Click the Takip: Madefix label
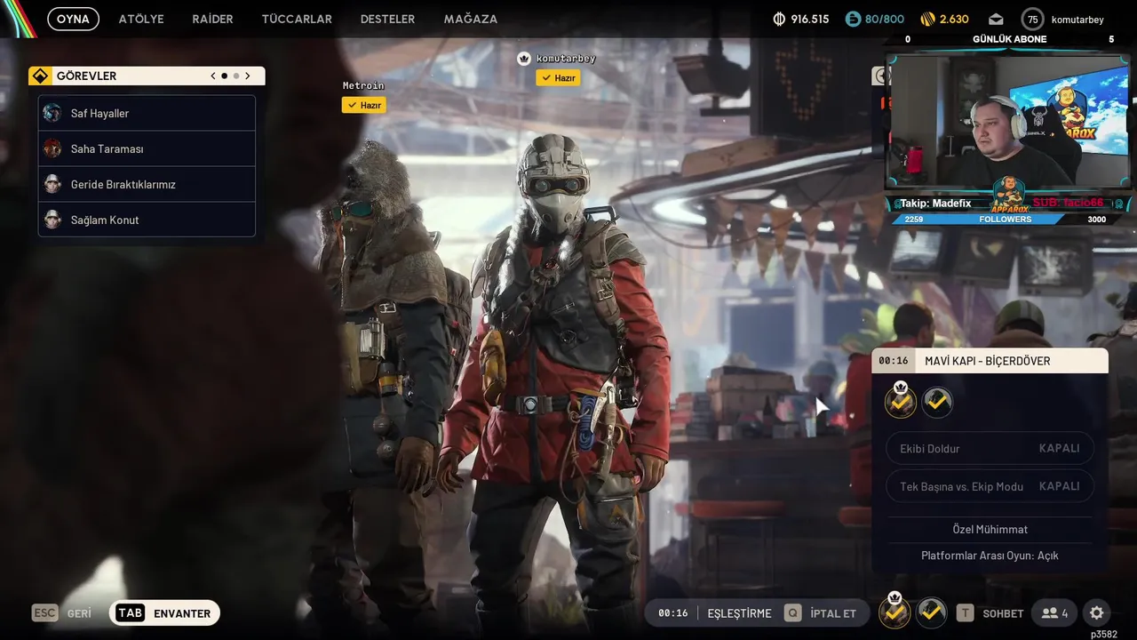Screen dimensions: 1137x640 pyautogui.click(x=936, y=204)
